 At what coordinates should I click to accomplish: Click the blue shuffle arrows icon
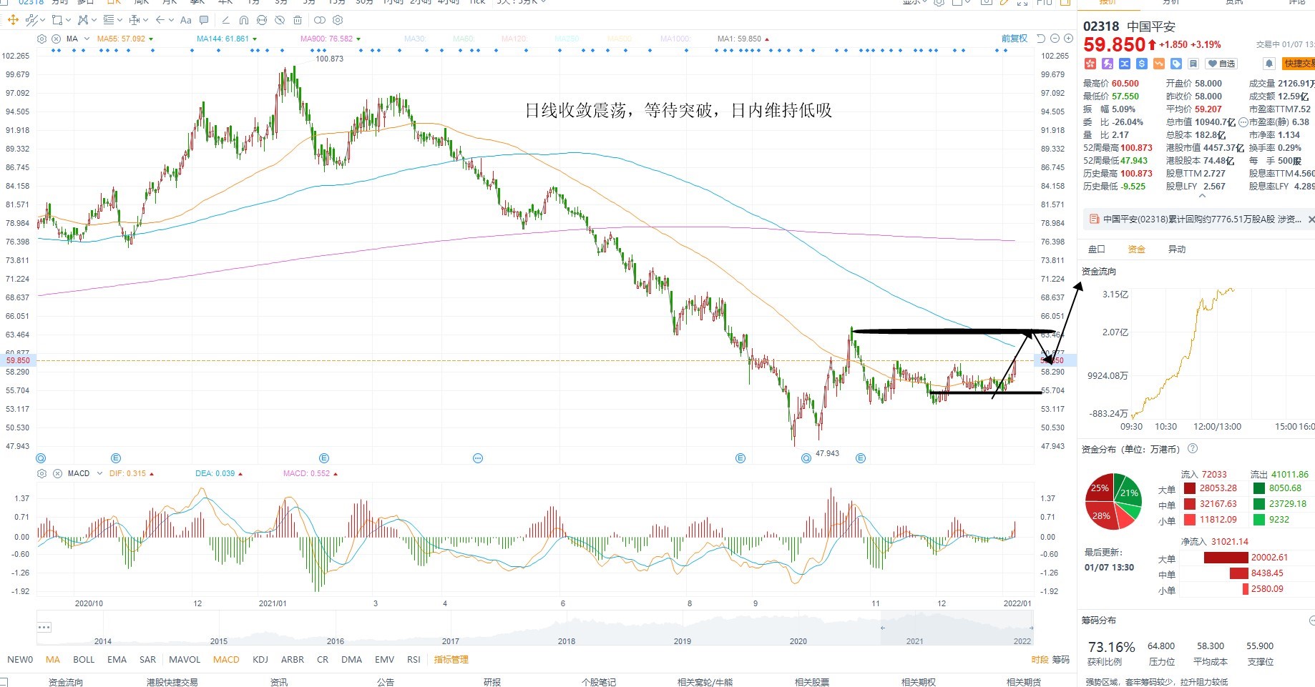[x=1125, y=64]
